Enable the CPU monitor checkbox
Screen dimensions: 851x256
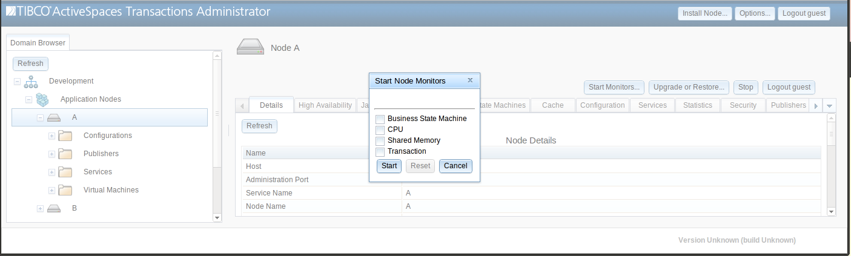pos(380,130)
